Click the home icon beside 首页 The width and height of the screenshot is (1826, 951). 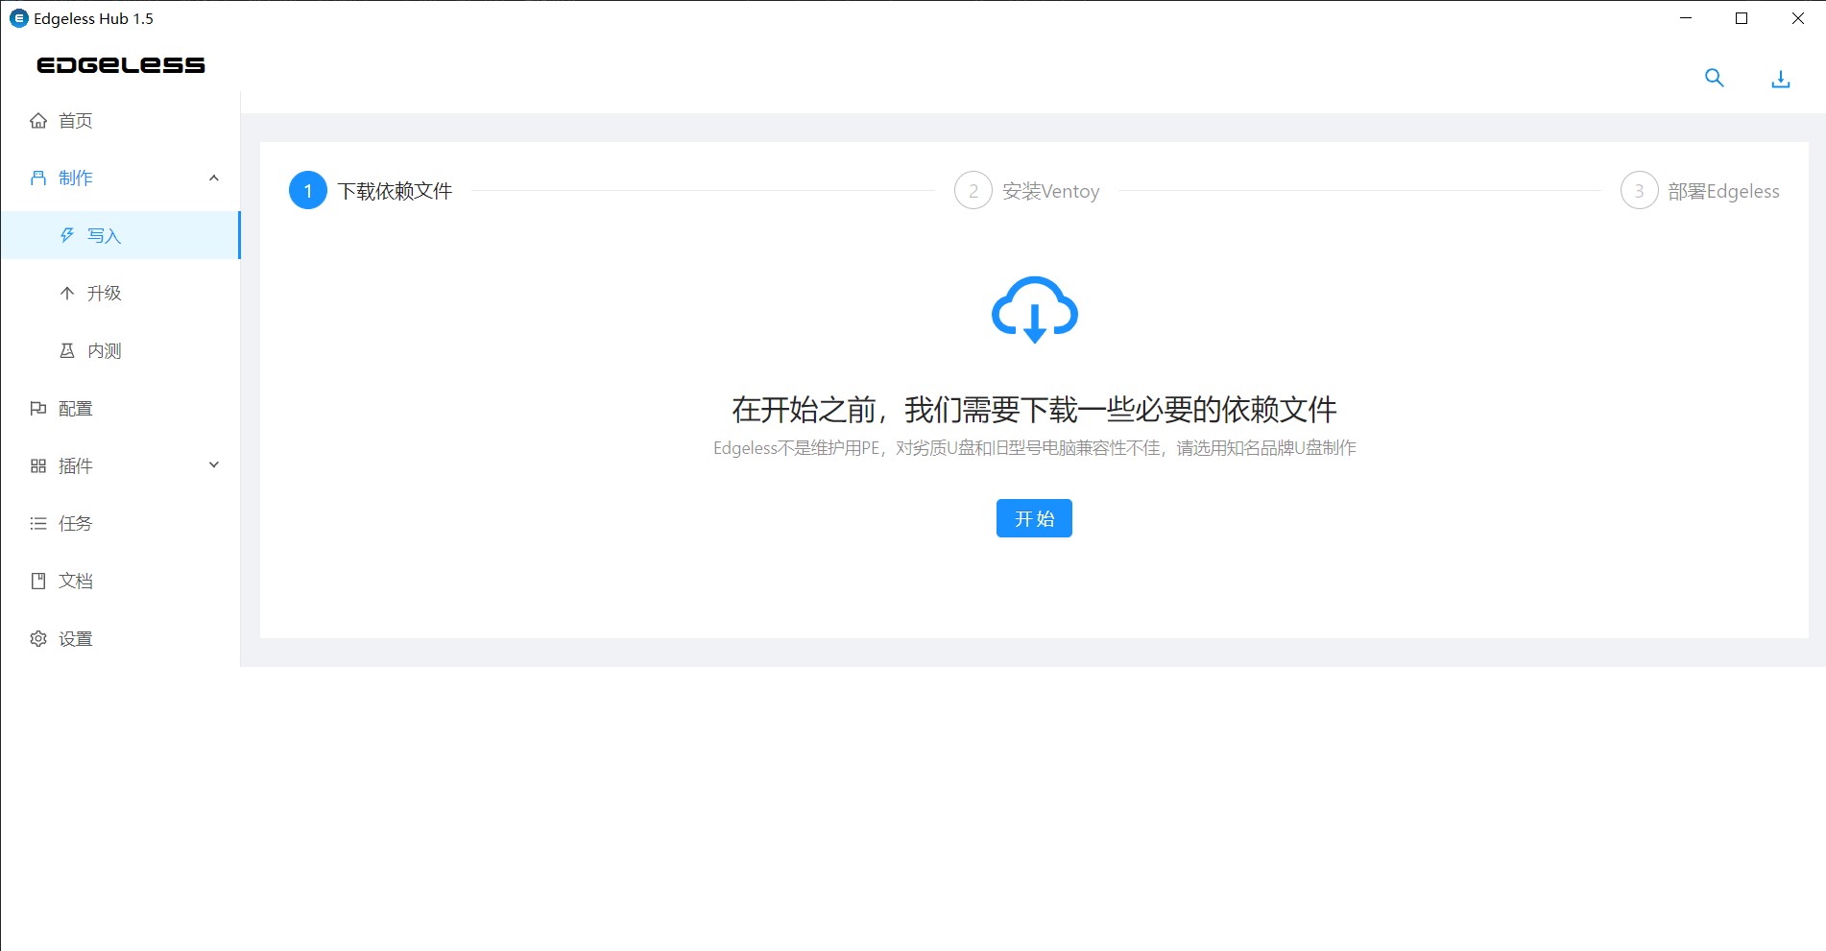[x=38, y=121]
